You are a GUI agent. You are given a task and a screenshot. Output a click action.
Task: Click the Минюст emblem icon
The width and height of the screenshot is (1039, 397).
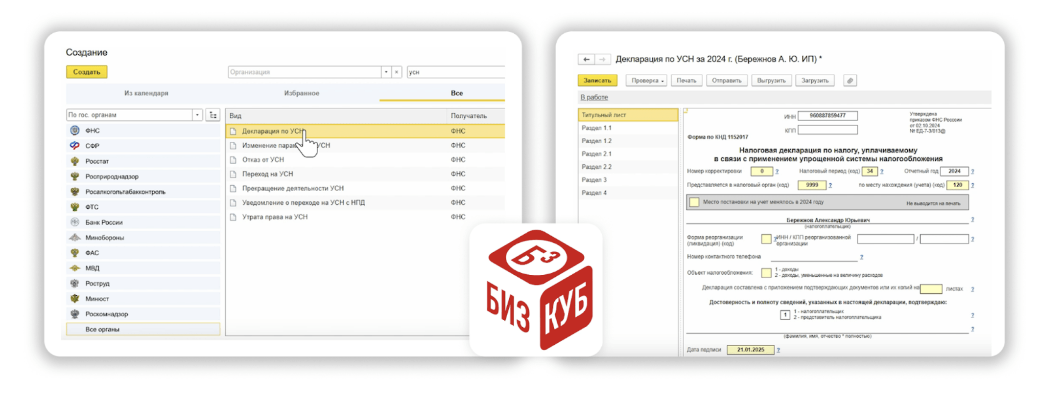[x=75, y=299]
